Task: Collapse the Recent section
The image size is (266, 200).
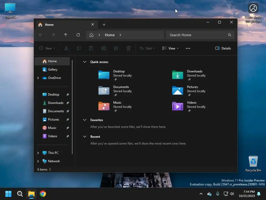Action: point(85,136)
